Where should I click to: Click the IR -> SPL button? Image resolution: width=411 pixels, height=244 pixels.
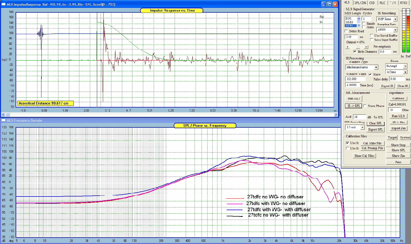353,106
